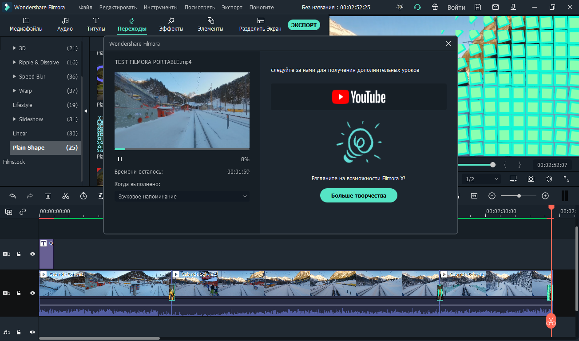The height and width of the screenshot is (341, 579).
Task: Save project with floppy disk icon
Action: tap(478, 7)
